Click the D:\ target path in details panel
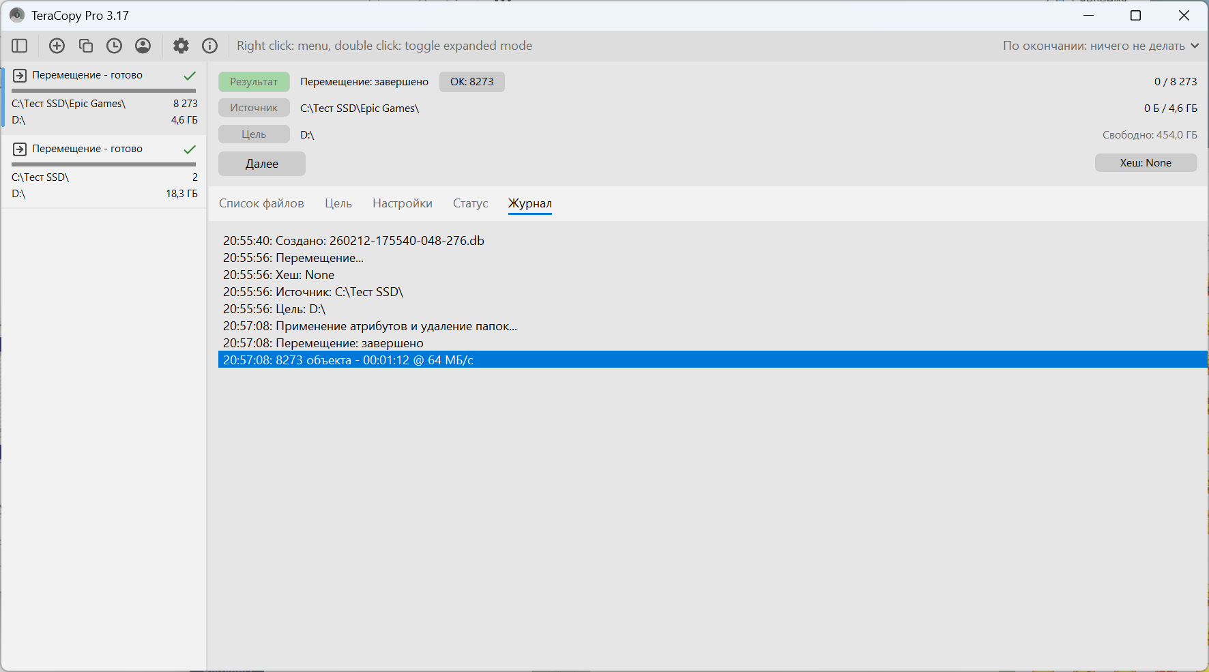The width and height of the screenshot is (1209, 672). [x=307, y=135]
